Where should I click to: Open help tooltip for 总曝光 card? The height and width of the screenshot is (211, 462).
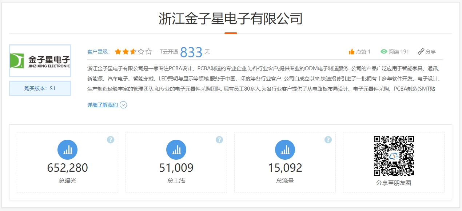pos(111,140)
